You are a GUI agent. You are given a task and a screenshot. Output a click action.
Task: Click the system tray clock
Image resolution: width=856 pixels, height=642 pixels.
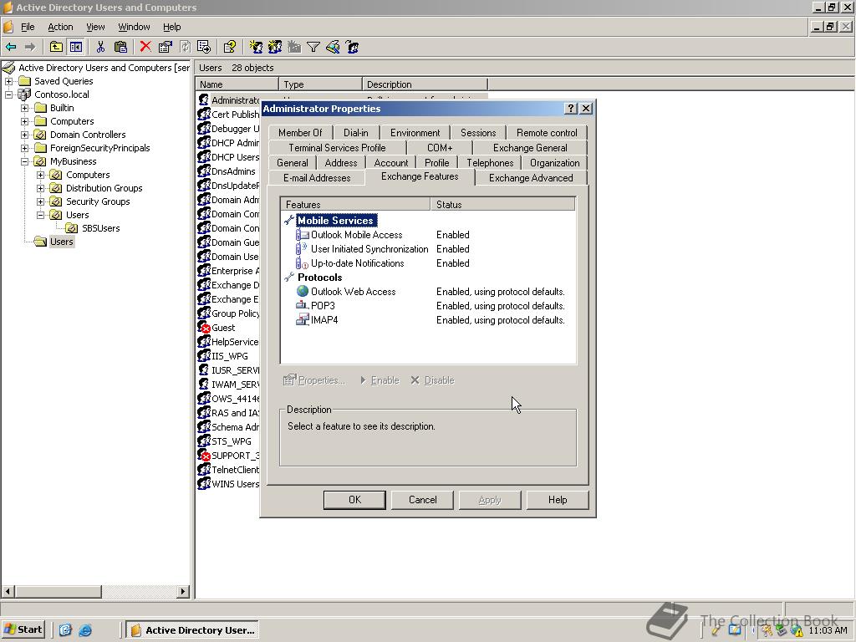click(828, 630)
